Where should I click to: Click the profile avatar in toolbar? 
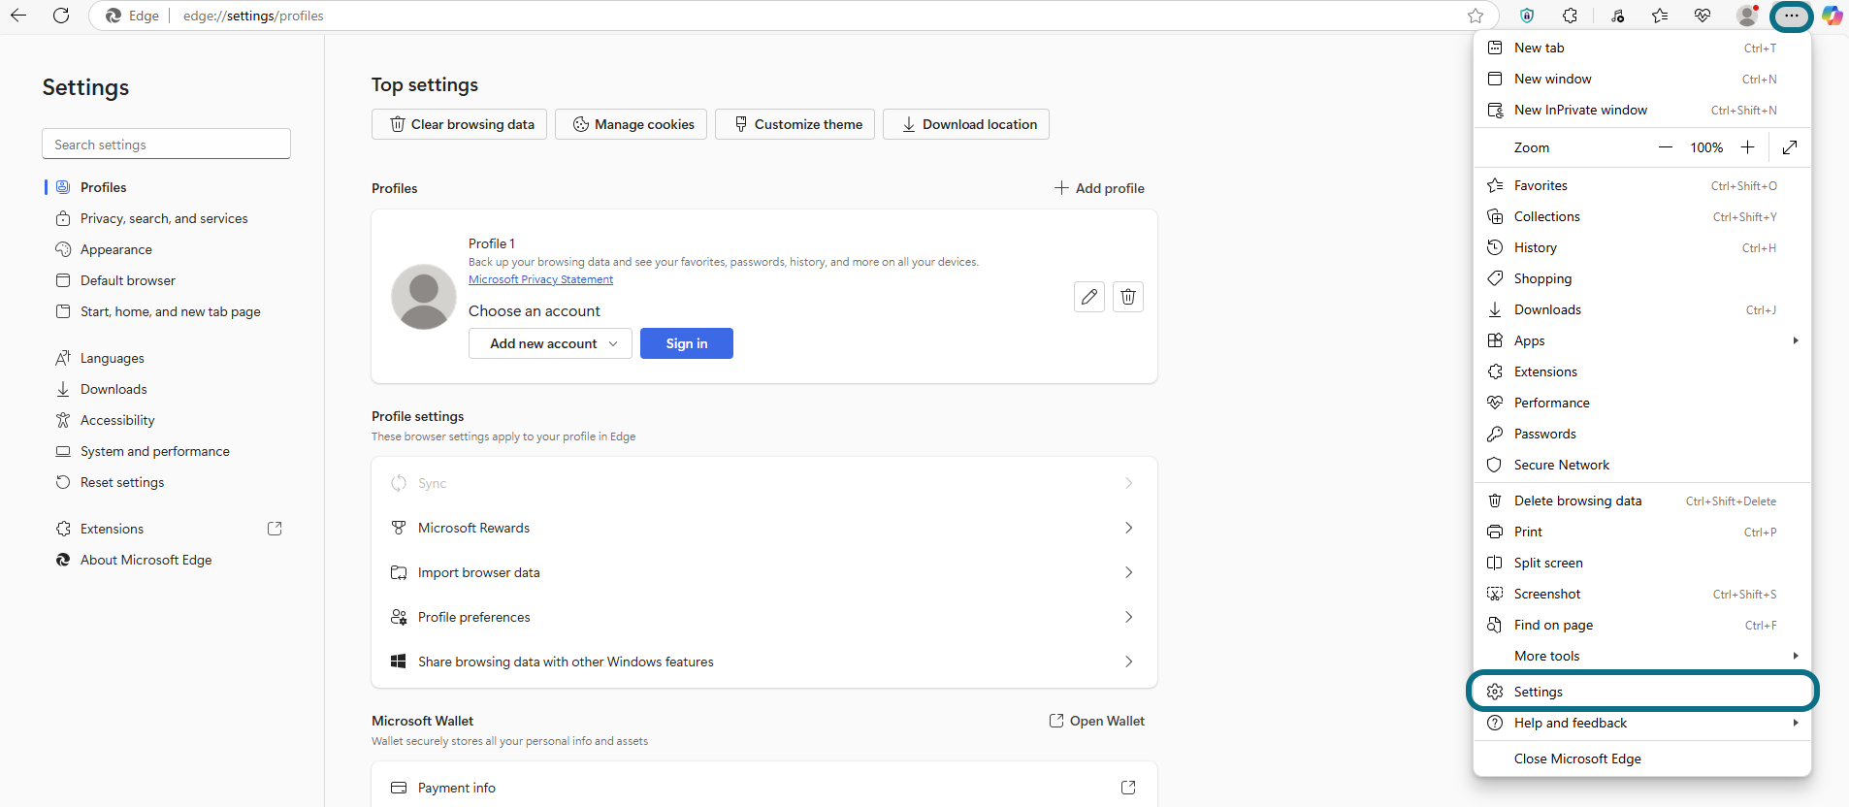[x=1747, y=16]
